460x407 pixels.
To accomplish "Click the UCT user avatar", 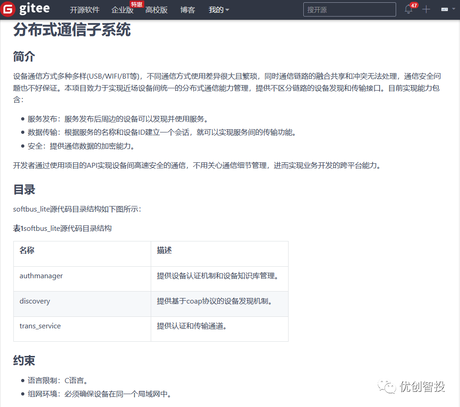I will pos(444,10).
